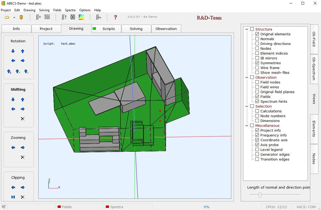321x210 pixels.
Task: Reset zoom with the Zooming X icon
Action: pos(22,157)
